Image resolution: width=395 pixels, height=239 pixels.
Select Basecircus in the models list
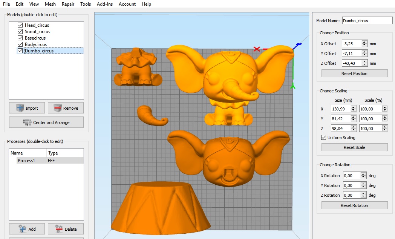click(x=35, y=38)
